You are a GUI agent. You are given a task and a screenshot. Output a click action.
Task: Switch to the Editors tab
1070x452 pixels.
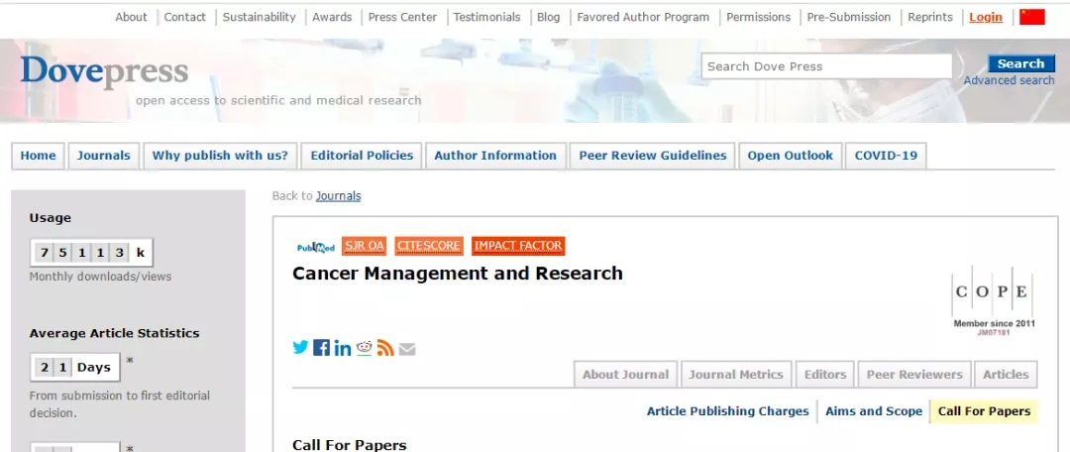coord(825,375)
